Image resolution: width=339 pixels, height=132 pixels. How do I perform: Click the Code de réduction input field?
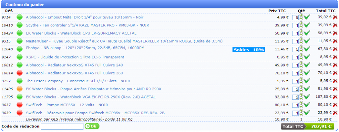(62, 126)
